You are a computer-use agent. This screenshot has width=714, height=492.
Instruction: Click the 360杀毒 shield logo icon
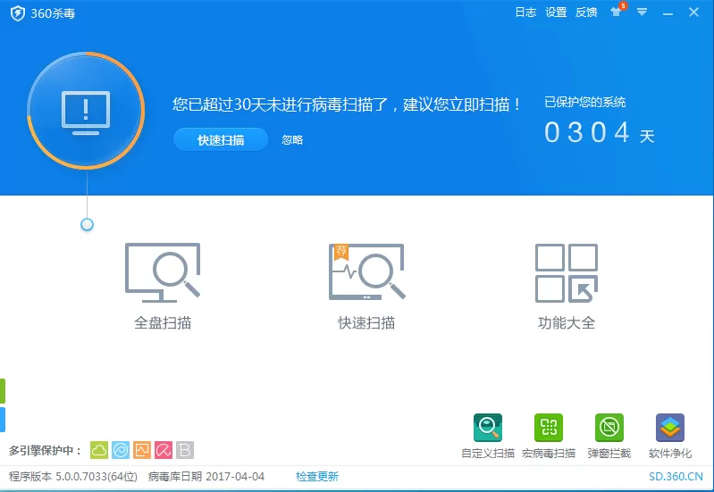tap(18, 13)
